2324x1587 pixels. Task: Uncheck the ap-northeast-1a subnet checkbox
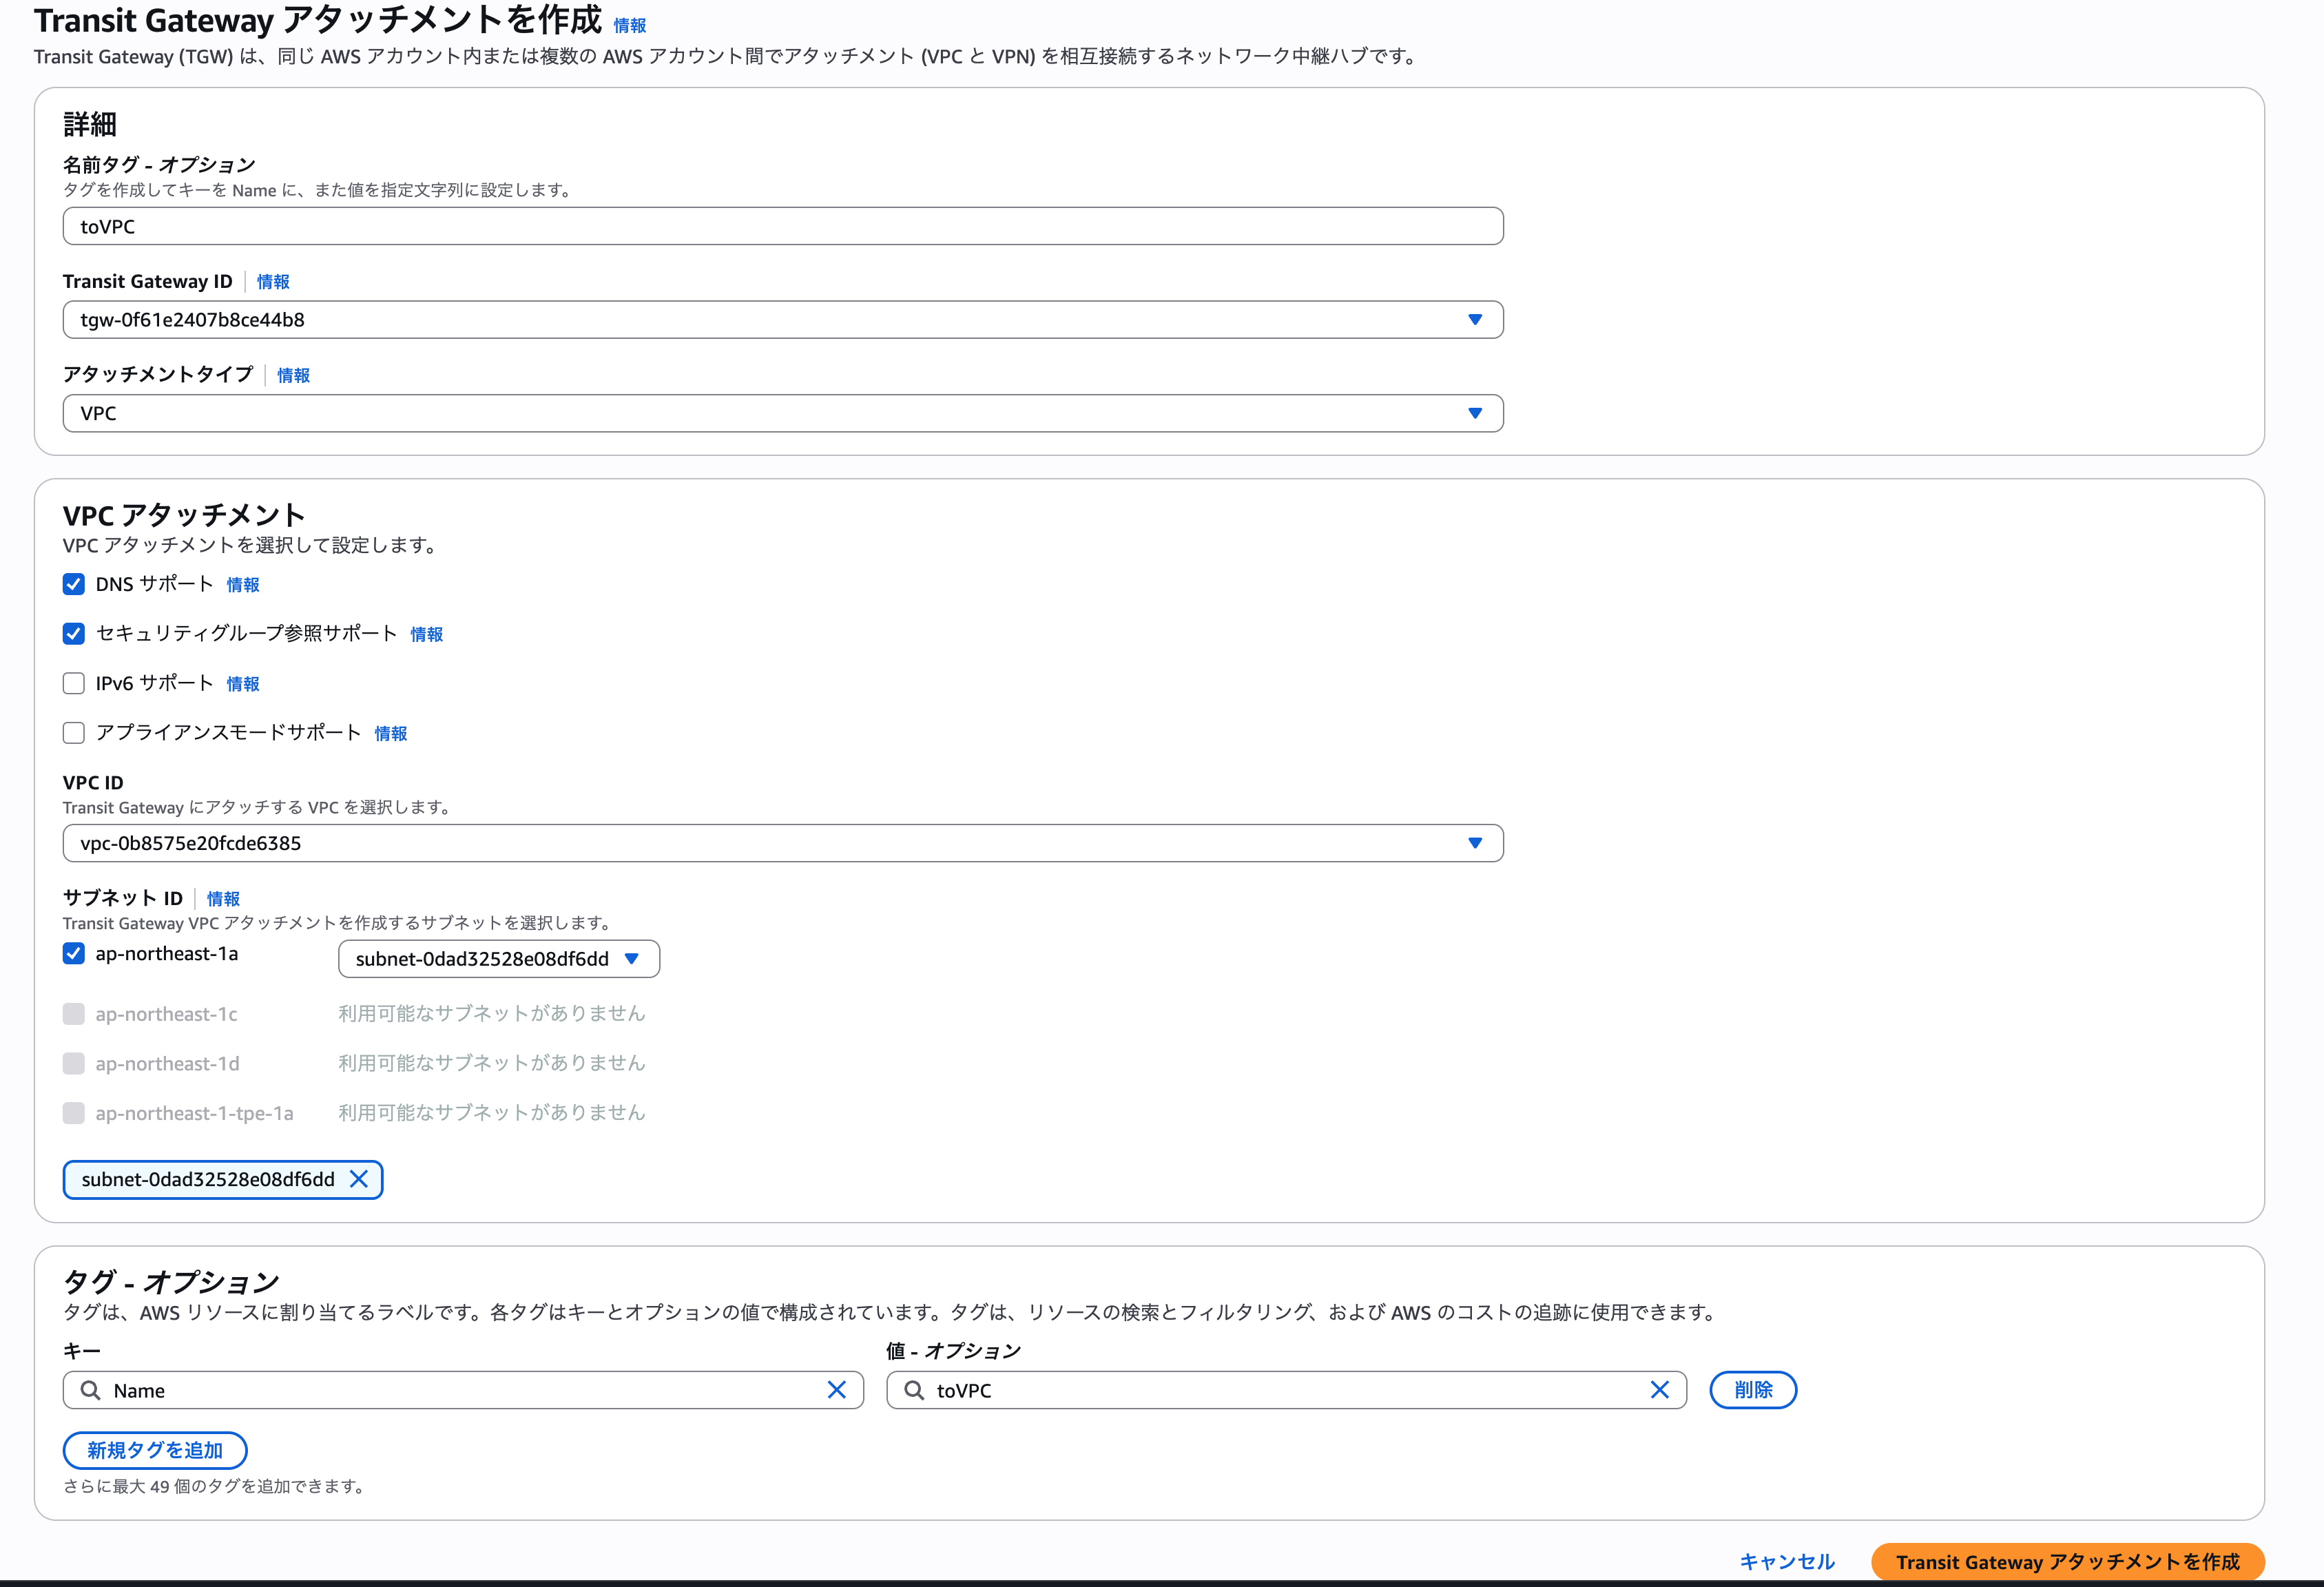[74, 953]
